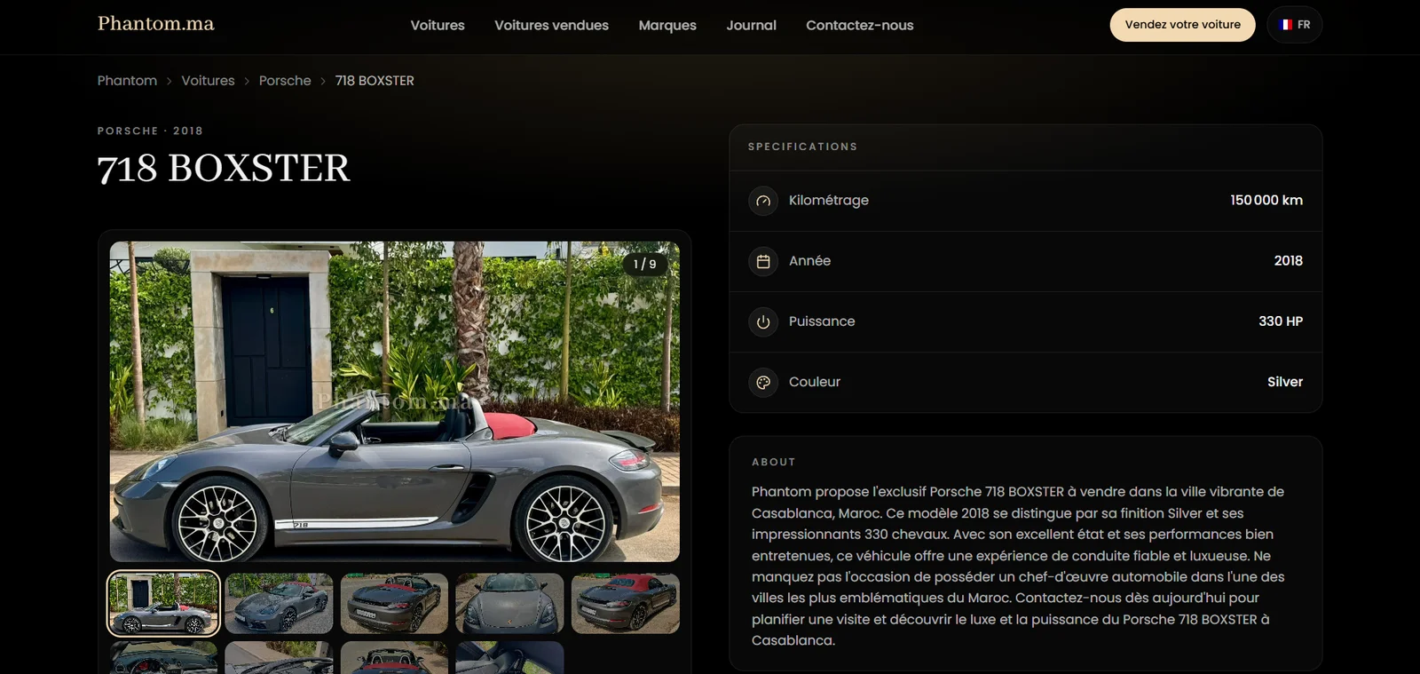Screen dimensions: 1420x674
Task: Click the PORSCHE · 2018 subtitle
Action: click(x=150, y=131)
